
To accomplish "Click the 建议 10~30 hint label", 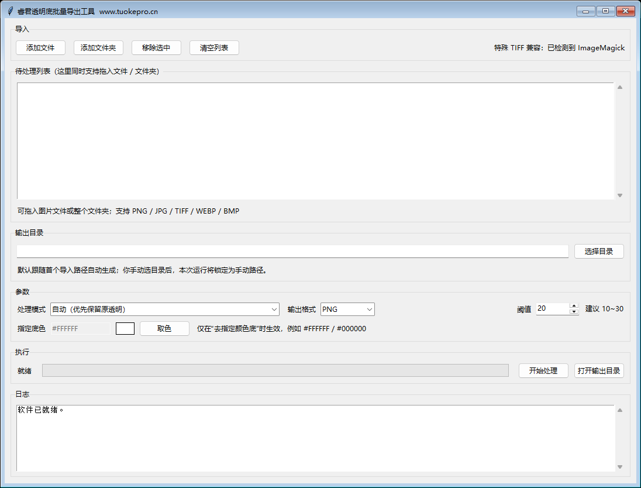I will [x=604, y=309].
